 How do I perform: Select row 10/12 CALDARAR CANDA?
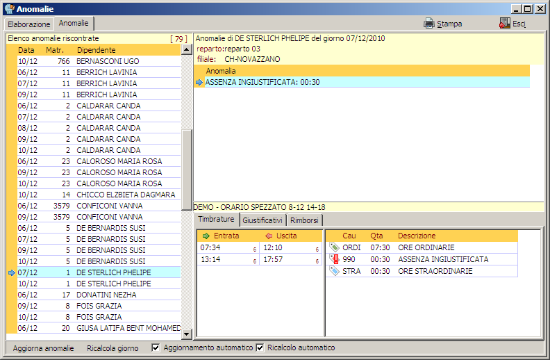[99, 150]
